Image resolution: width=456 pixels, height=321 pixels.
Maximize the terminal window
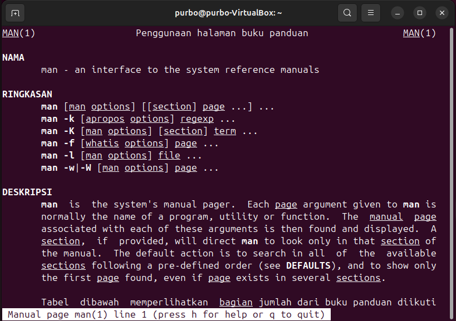[420, 13]
